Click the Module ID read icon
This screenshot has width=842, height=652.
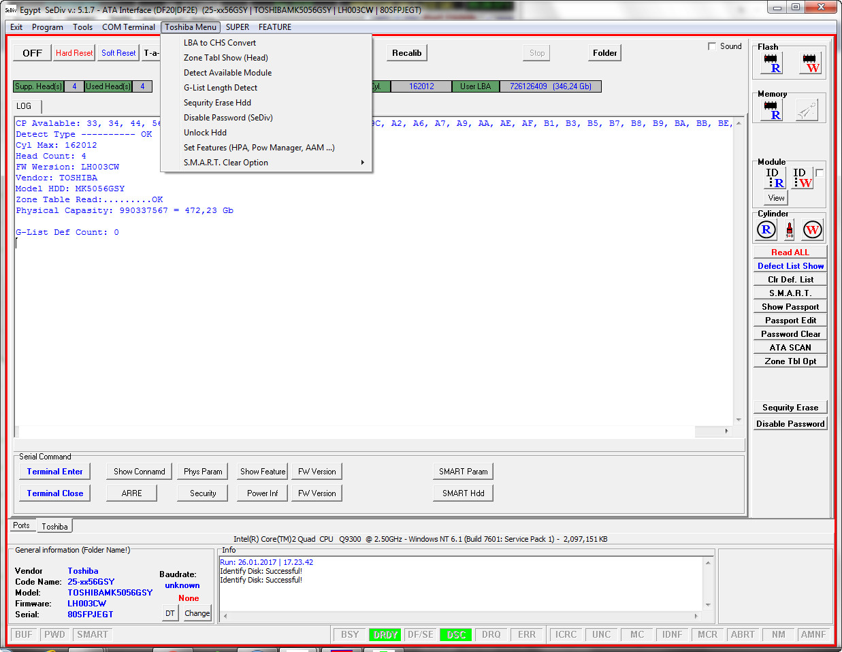pyautogui.click(x=775, y=178)
